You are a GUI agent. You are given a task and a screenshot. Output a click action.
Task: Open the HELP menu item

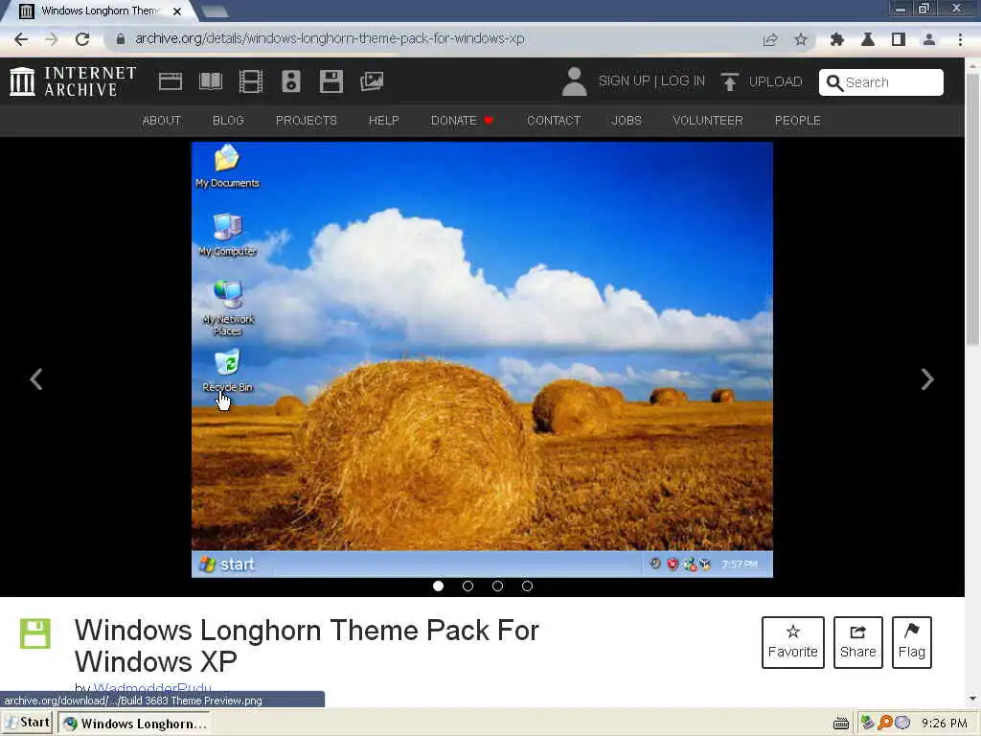pyautogui.click(x=383, y=120)
